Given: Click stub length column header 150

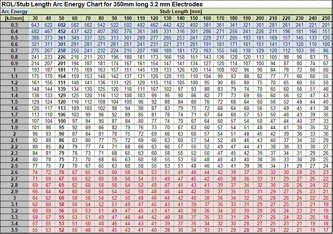Looking at the screenshot, I should [194, 18].
